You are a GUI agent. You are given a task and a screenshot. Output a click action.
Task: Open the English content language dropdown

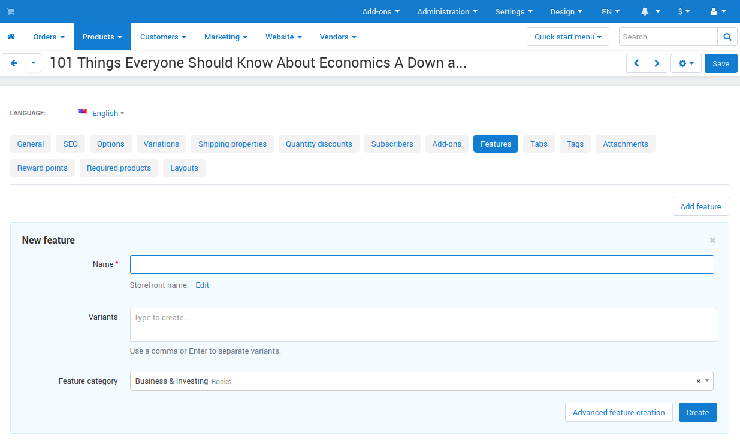point(108,113)
